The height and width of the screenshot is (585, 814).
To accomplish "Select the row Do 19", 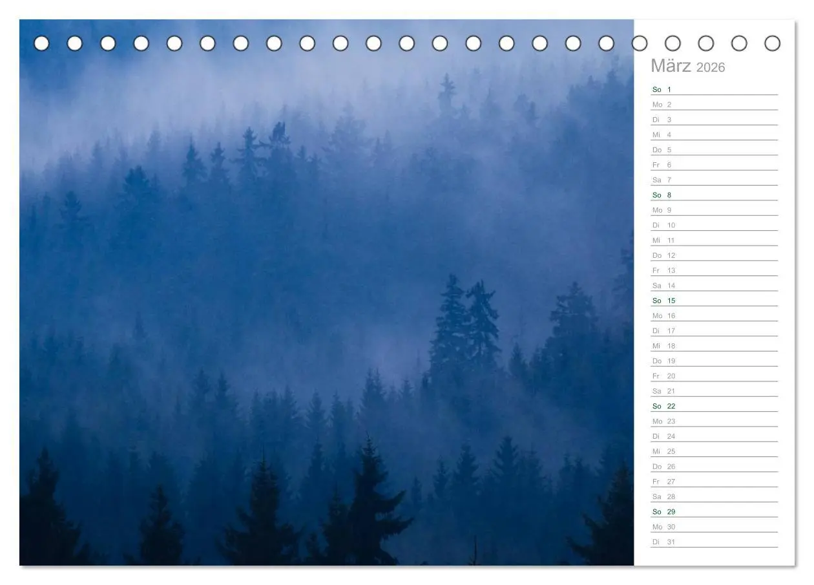I will pos(714,361).
